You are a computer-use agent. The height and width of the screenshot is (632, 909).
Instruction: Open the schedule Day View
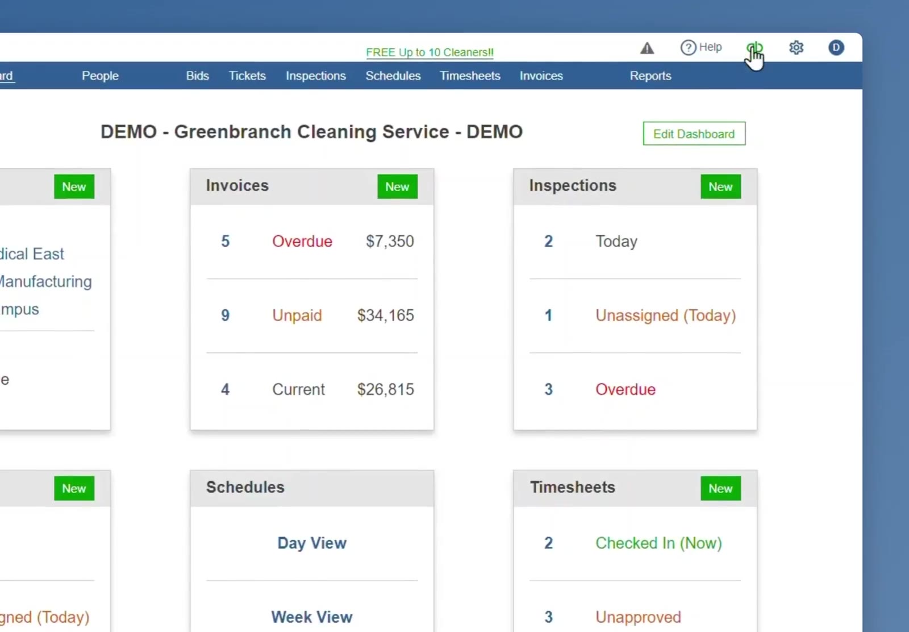[x=312, y=543]
